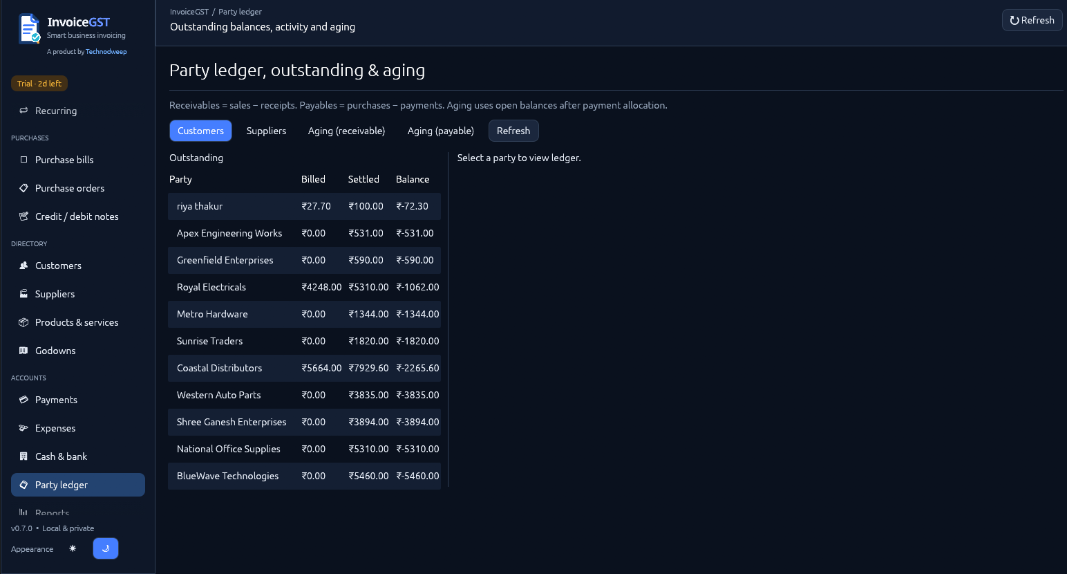
Task: Click the Purchase bills sidebar icon
Action: coord(23,160)
